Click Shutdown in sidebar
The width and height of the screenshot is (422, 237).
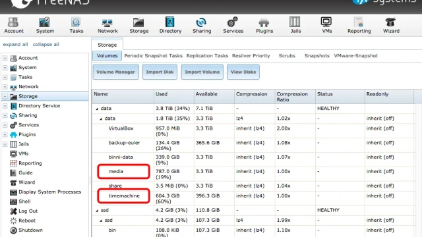click(26, 230)
